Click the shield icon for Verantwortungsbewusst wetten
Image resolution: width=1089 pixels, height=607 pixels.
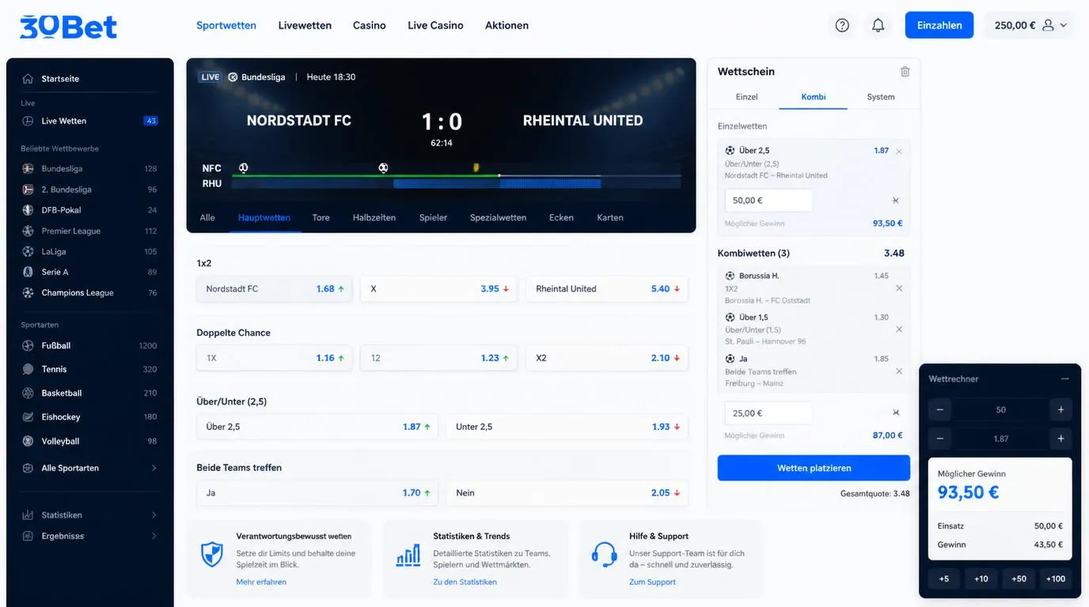[x=211, y=554]
